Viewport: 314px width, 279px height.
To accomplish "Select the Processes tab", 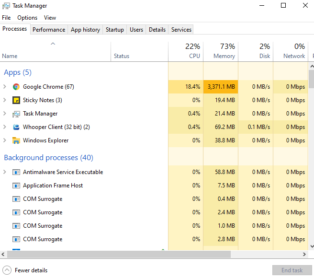I will pyautogui.click(x=15, y=29).
